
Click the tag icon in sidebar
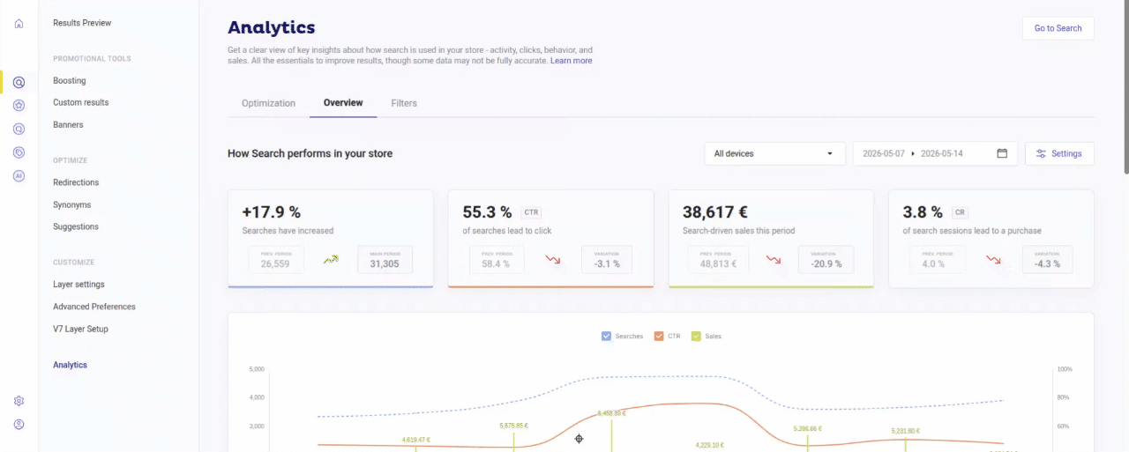[19, 152]
